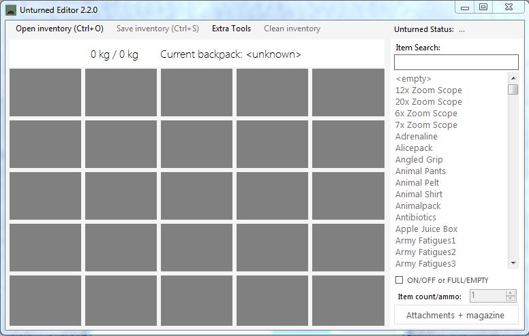Select <empty> in the item list
This screenshot has width=529, height=336.
point(414,79)
